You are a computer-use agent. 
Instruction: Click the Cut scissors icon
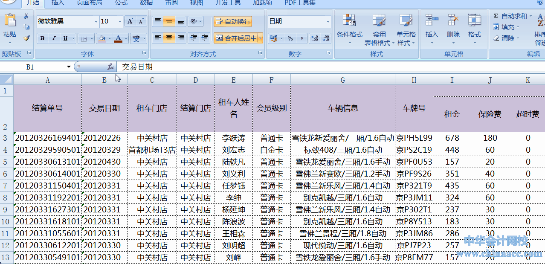pyautogui.click(x=26, y=16)
